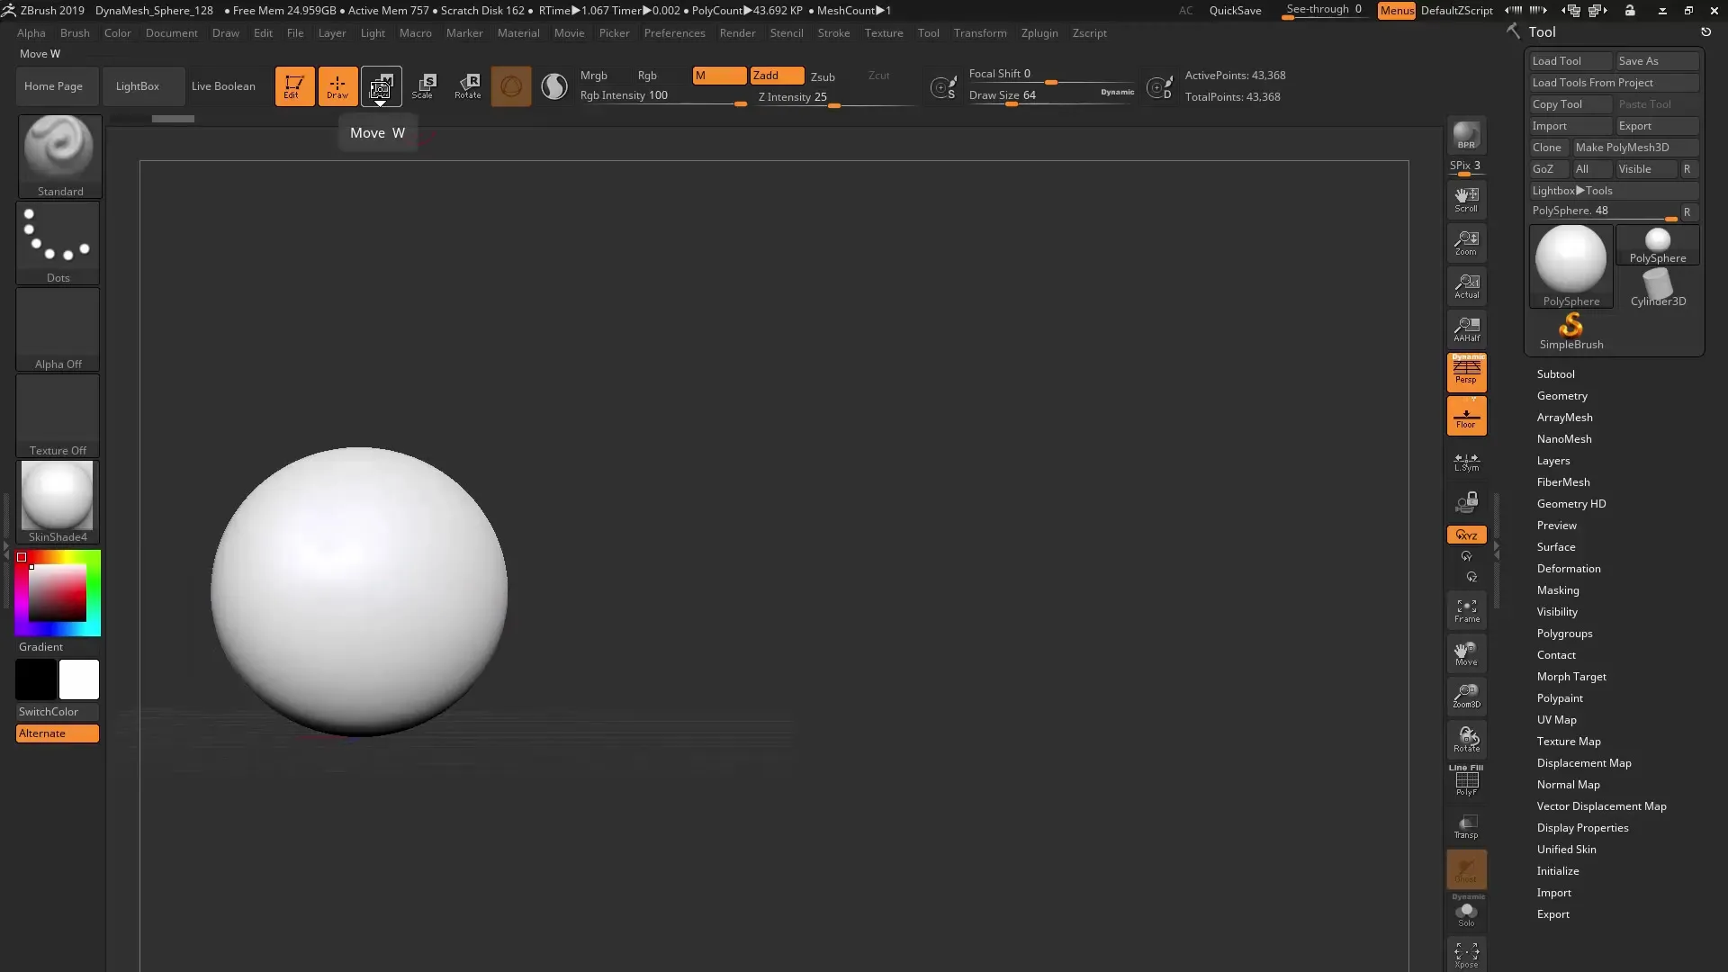Select the Scale tool icon
The height and width of the screenshot is (972, 1728).
[x=424, y=86]
